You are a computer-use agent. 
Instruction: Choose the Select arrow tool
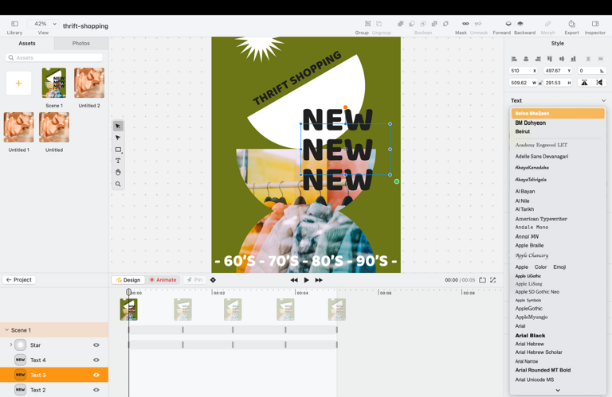pos(118,126)
